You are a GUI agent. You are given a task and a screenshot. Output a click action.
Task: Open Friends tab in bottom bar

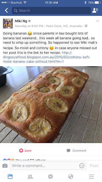(x=30, y=177)
